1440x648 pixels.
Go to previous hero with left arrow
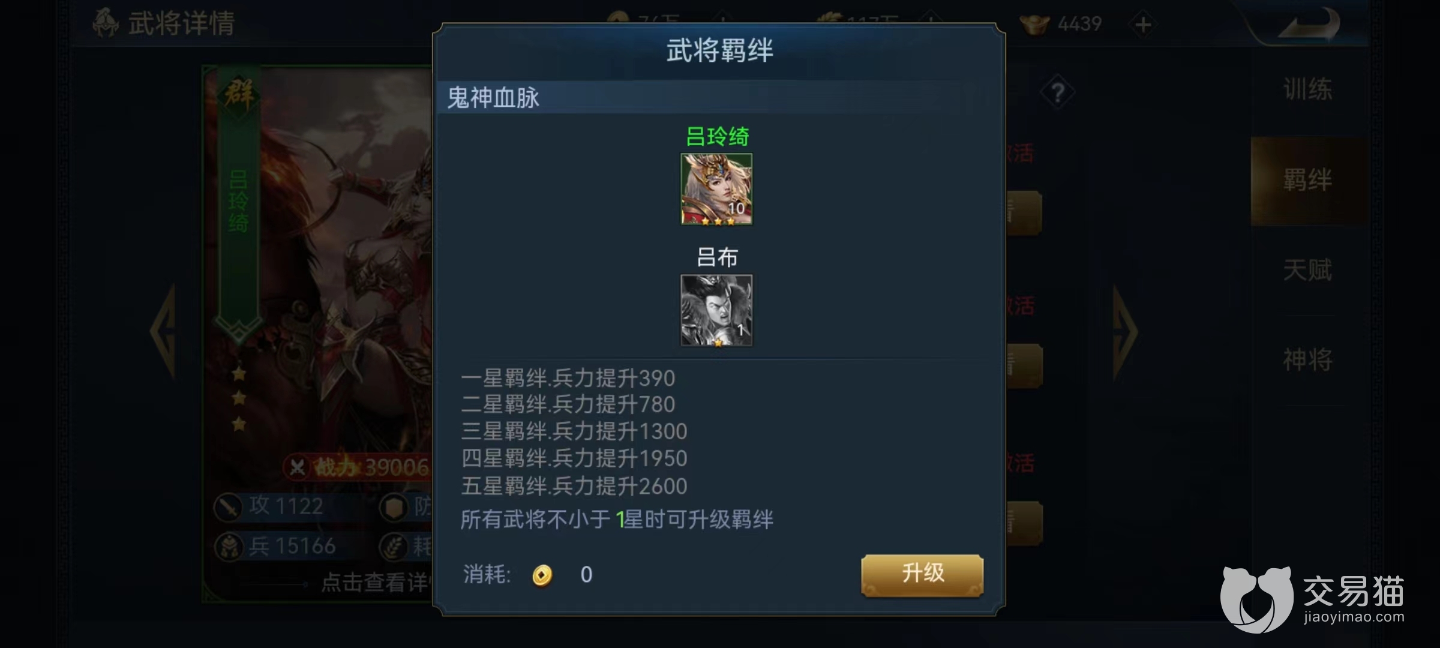164,331
